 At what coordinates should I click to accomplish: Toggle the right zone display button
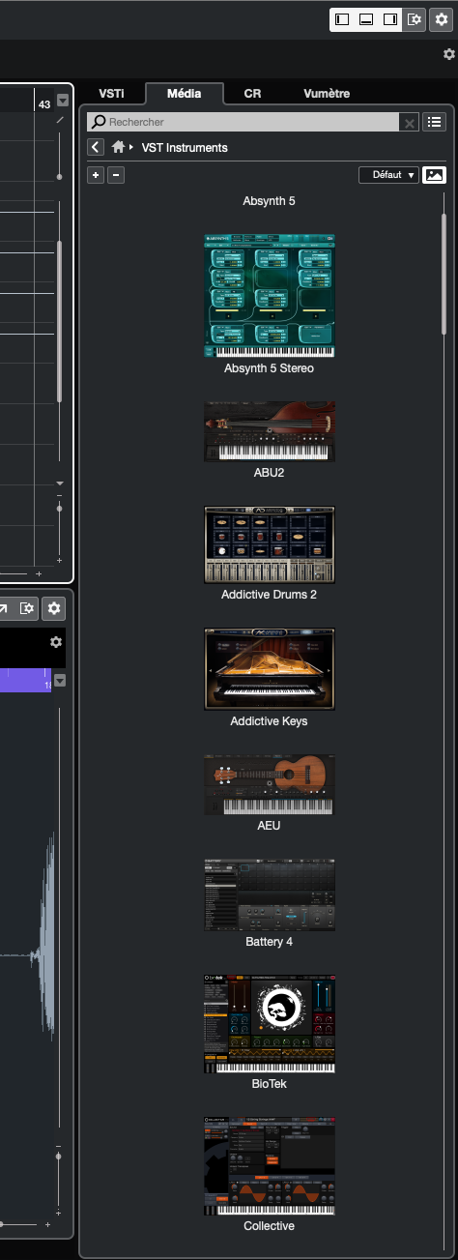click(x=390, y=19)
